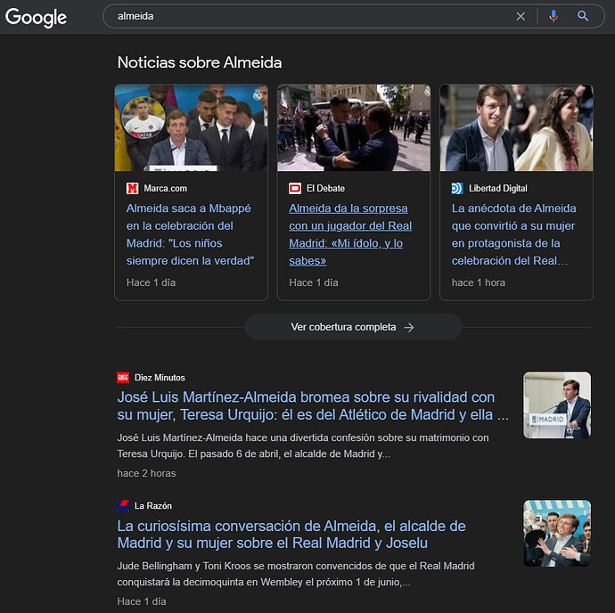Click the La Razón favicon
This screenshot has height=613, width=615.
(123, 505)
